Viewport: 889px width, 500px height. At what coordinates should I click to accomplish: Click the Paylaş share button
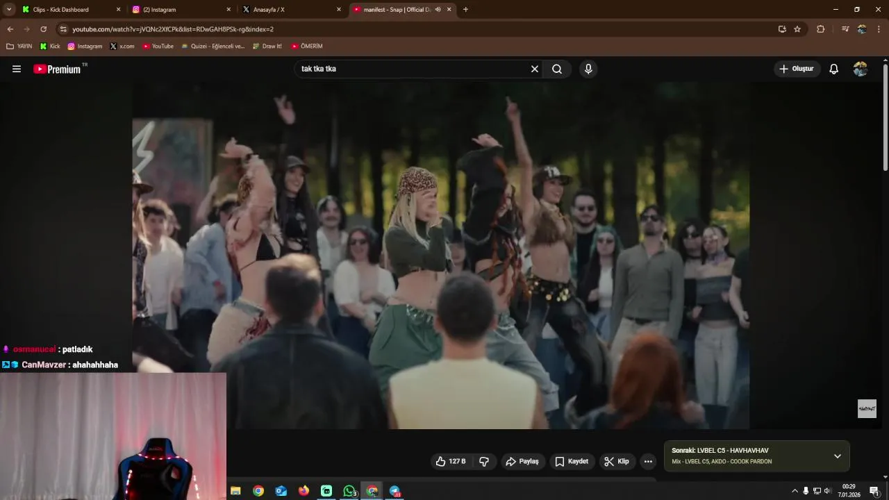pyautogui.click(x=522, y=461)
